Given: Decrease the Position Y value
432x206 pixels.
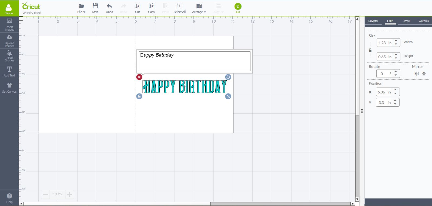Looking at the screenshot, I should (396, 104).
